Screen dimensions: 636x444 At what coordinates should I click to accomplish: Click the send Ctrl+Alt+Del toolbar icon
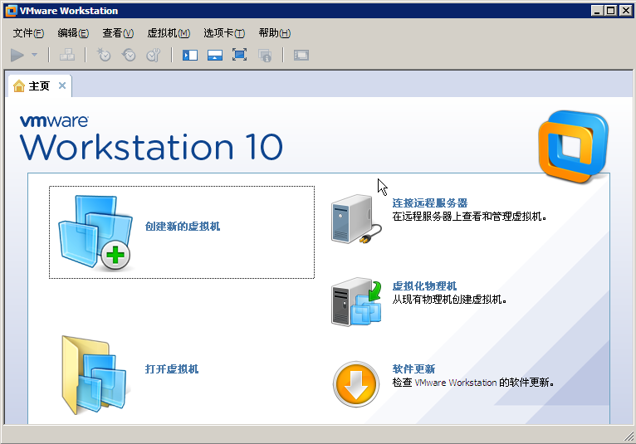click(x=67, y=55)
